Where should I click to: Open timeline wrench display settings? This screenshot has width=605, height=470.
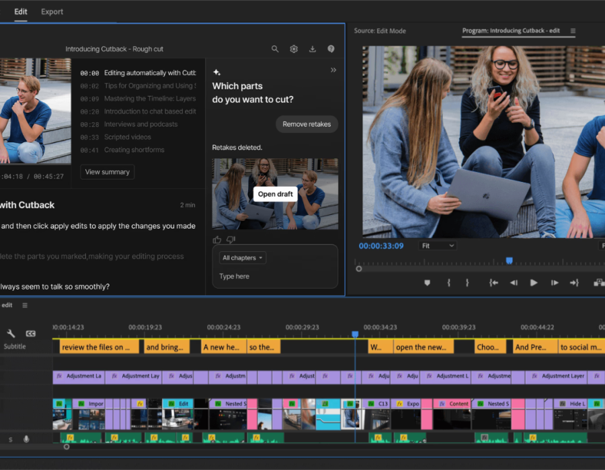[x=11, y=333]
